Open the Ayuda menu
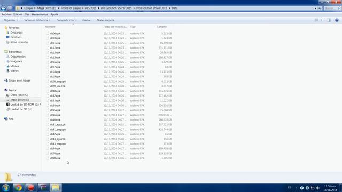 (55, 14)
